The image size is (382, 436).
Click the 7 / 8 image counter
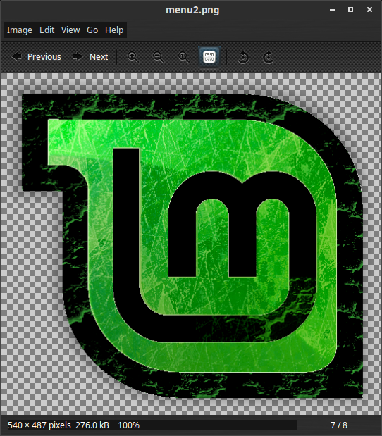pos(338,425)
